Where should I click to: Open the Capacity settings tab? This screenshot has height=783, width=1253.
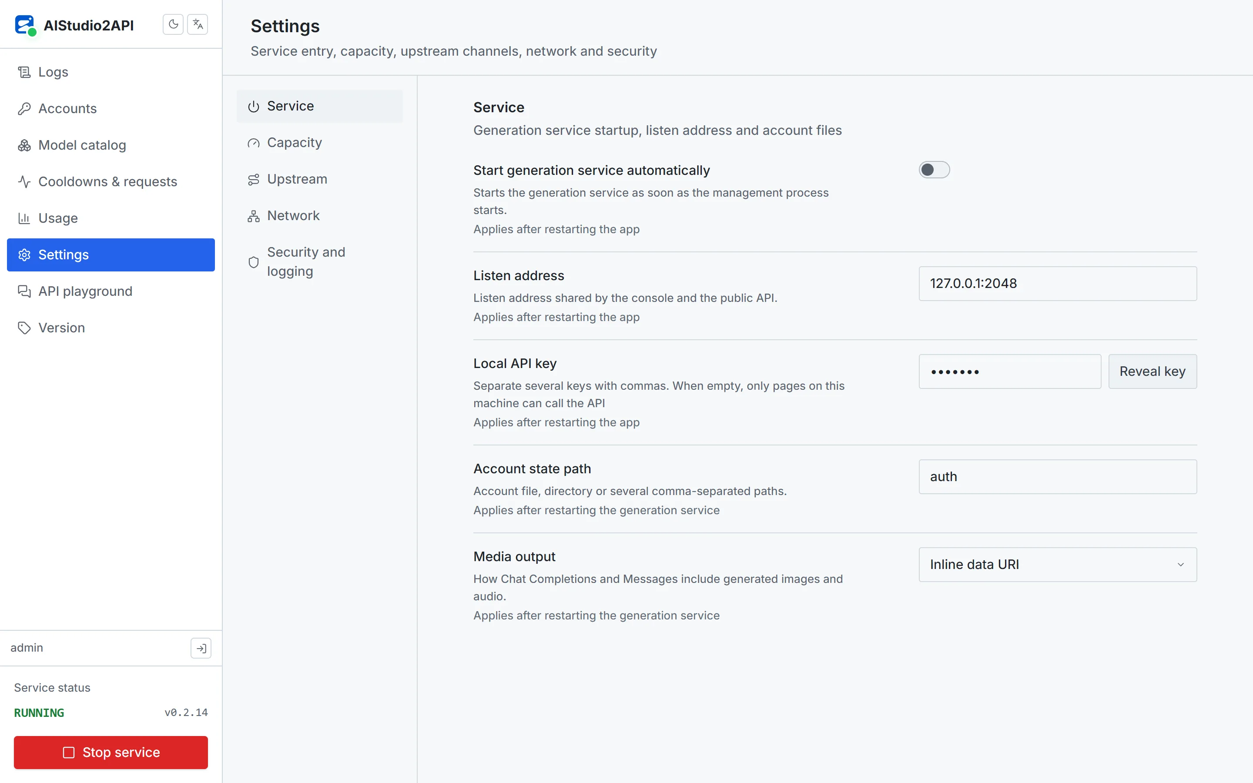319,142
